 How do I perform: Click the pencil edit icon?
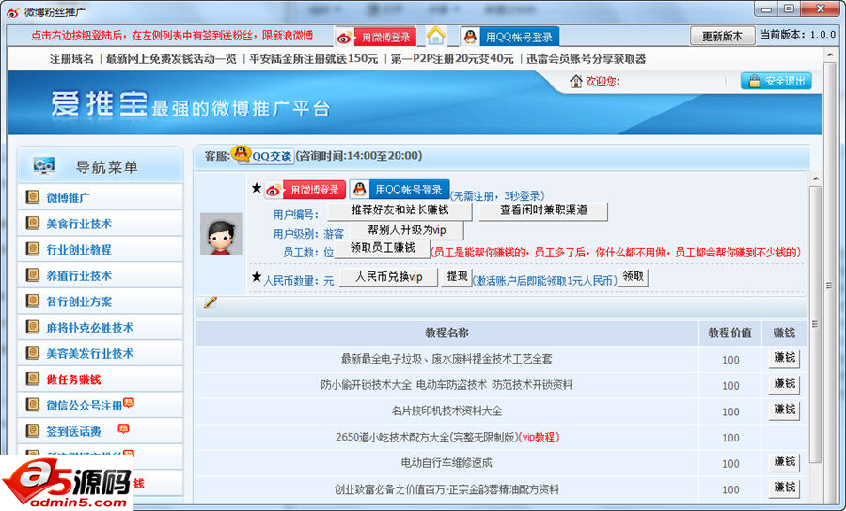211,302
